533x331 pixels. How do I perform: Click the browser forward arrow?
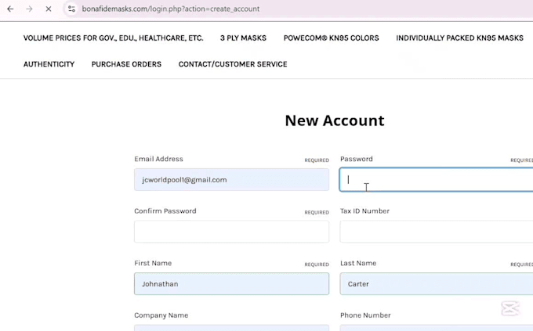(x=29, y=9)
